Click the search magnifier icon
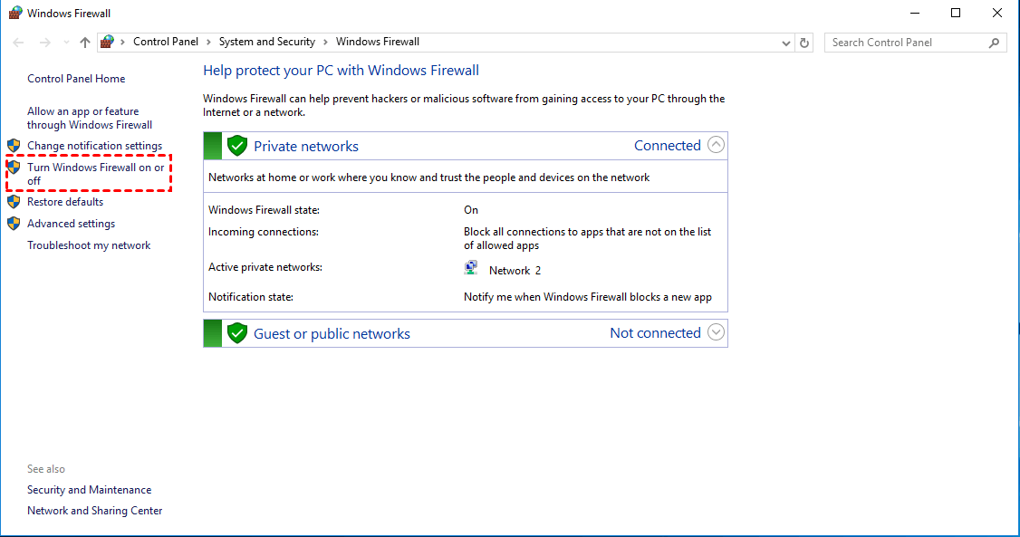The width and height of the screenshot is (1020, 537). pyautogui.click(x=994, y=43)
